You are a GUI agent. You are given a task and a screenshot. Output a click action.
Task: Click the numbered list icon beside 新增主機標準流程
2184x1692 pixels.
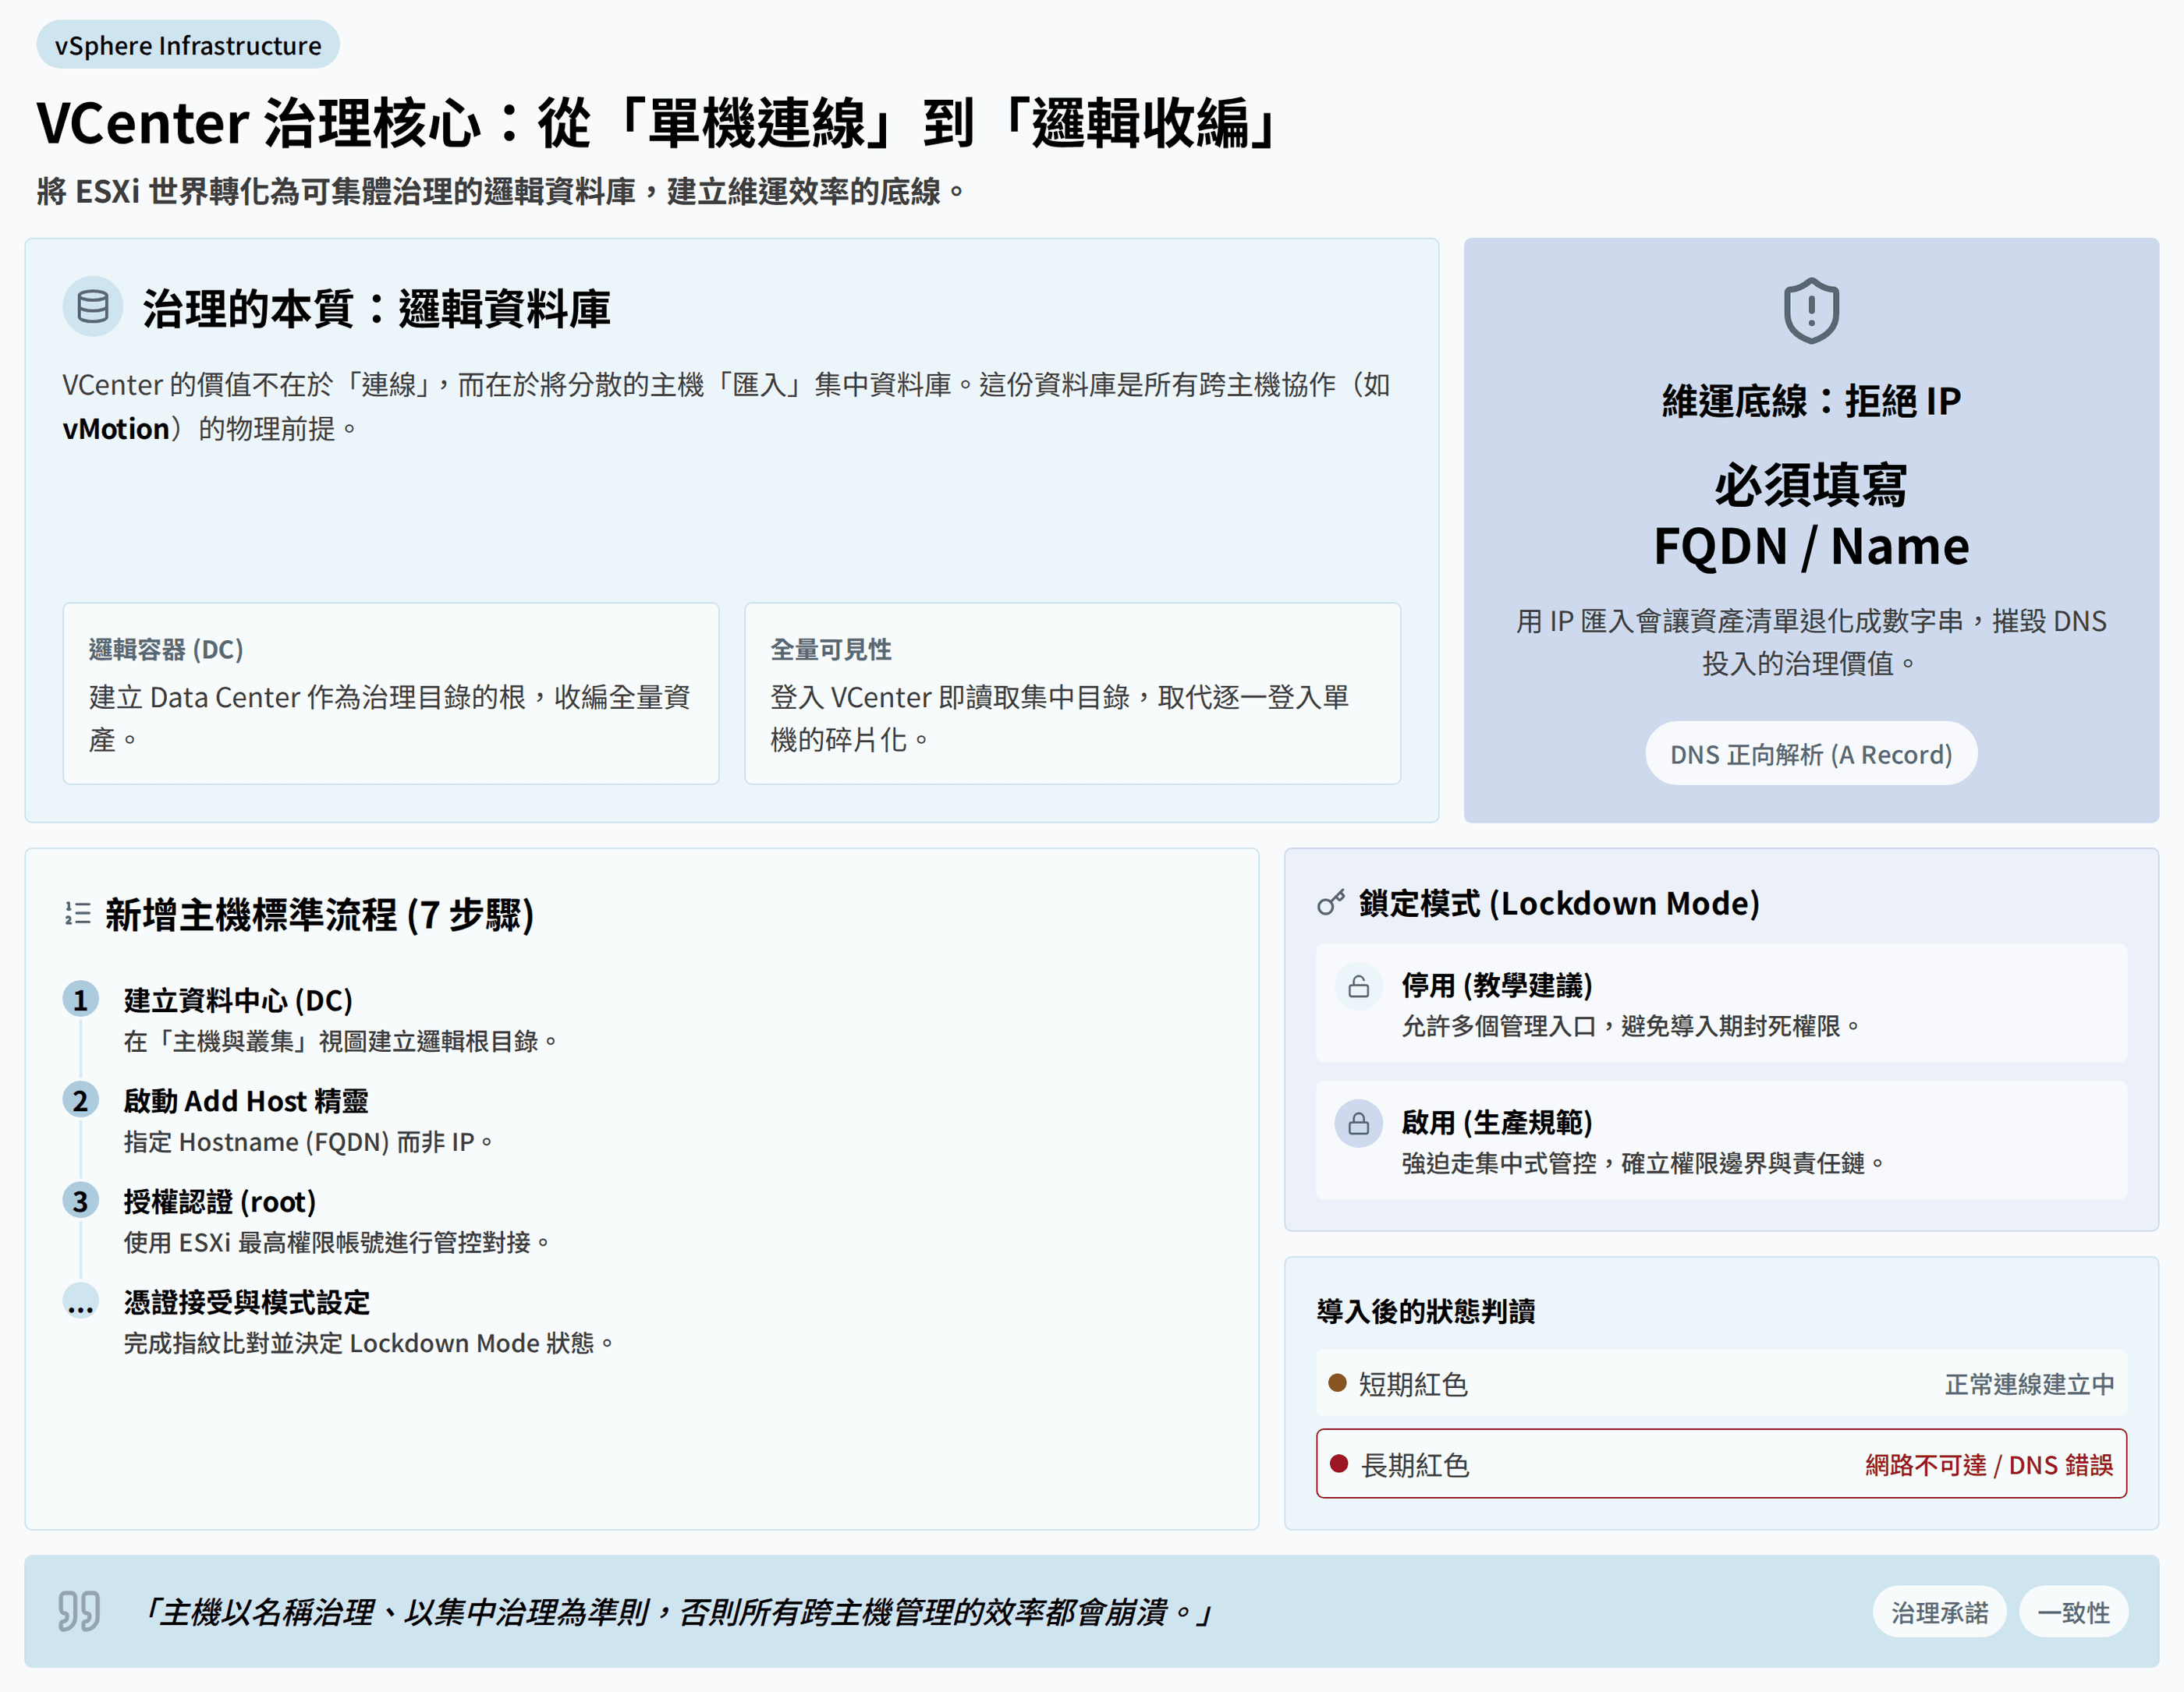pyautogui.click(x=78, y=914)
